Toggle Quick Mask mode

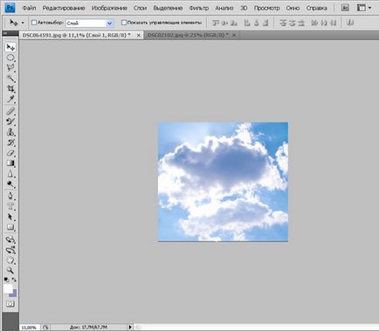10,304
